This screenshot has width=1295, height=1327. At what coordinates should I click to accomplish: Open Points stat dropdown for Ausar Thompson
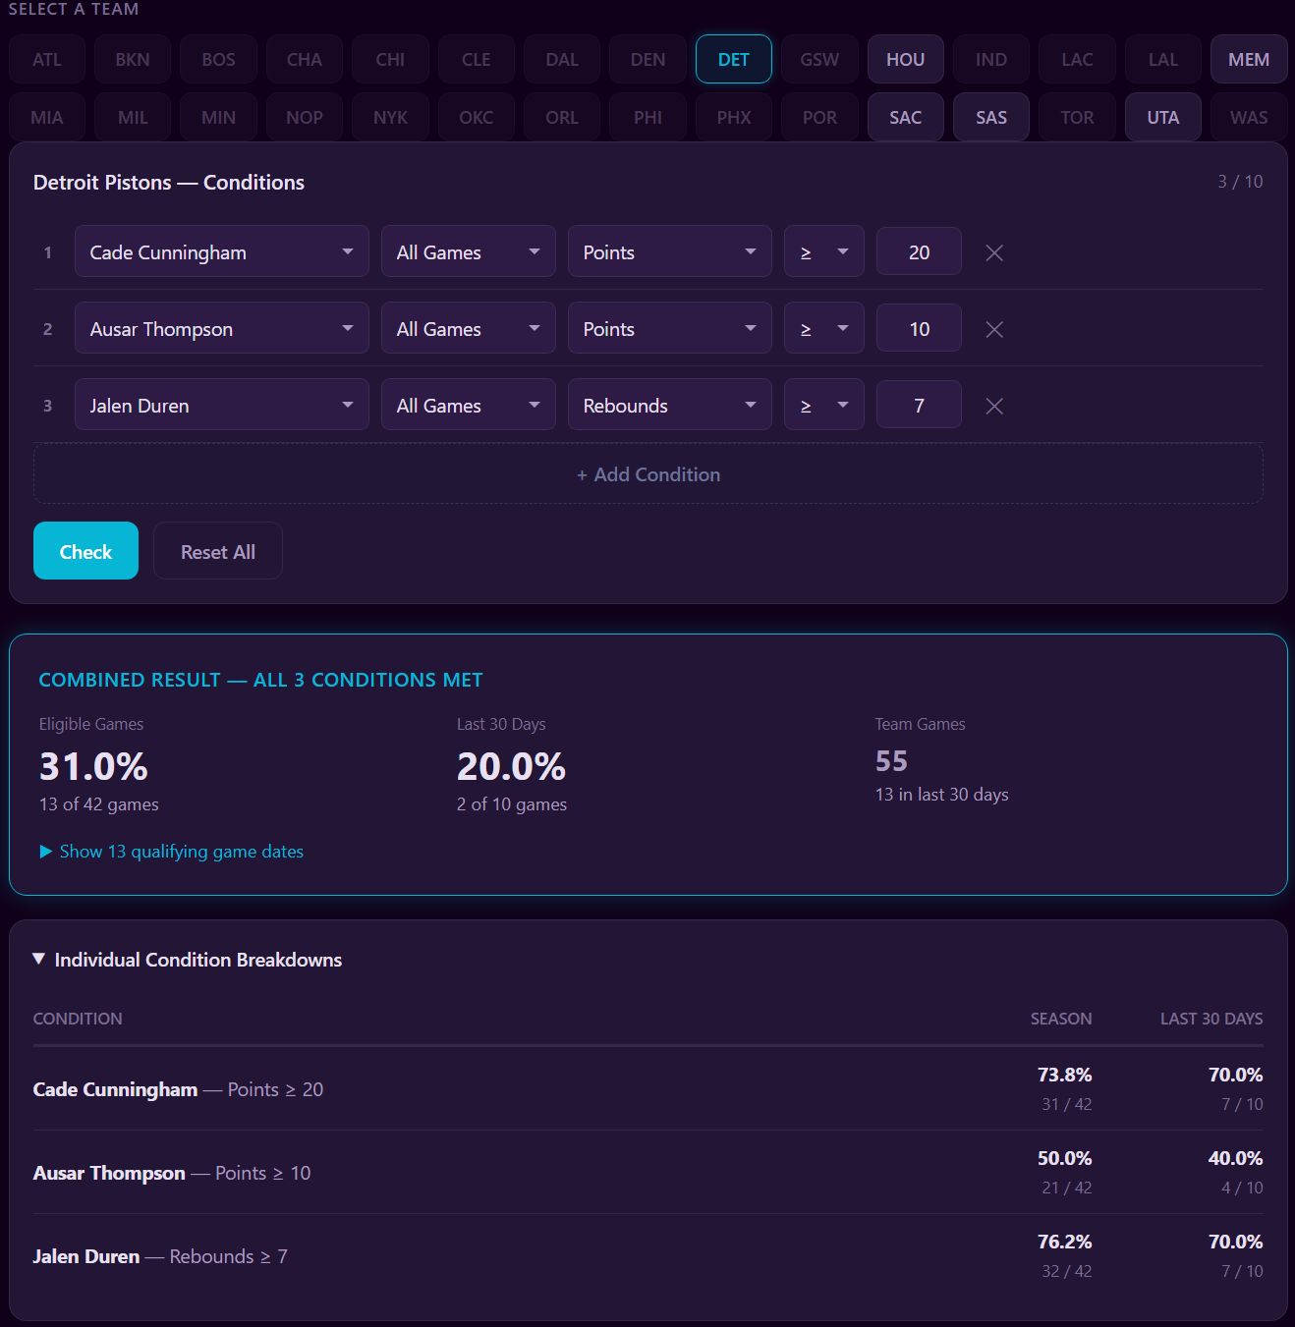pyautogui.click(x=670, y=328)
